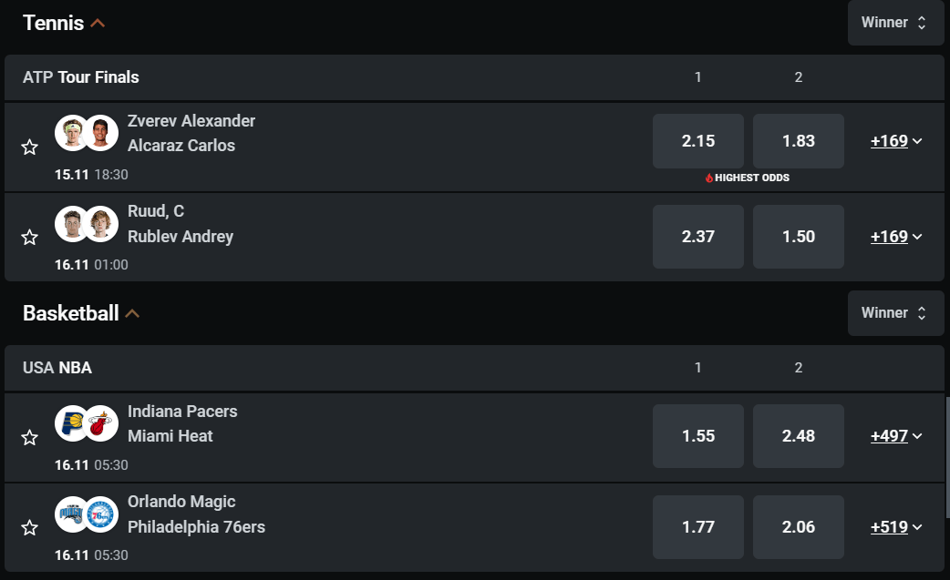The image size is (950, 580).
Task: Select odds 1.55 for Indiana Pacers
Action: (x=697, y=436)
